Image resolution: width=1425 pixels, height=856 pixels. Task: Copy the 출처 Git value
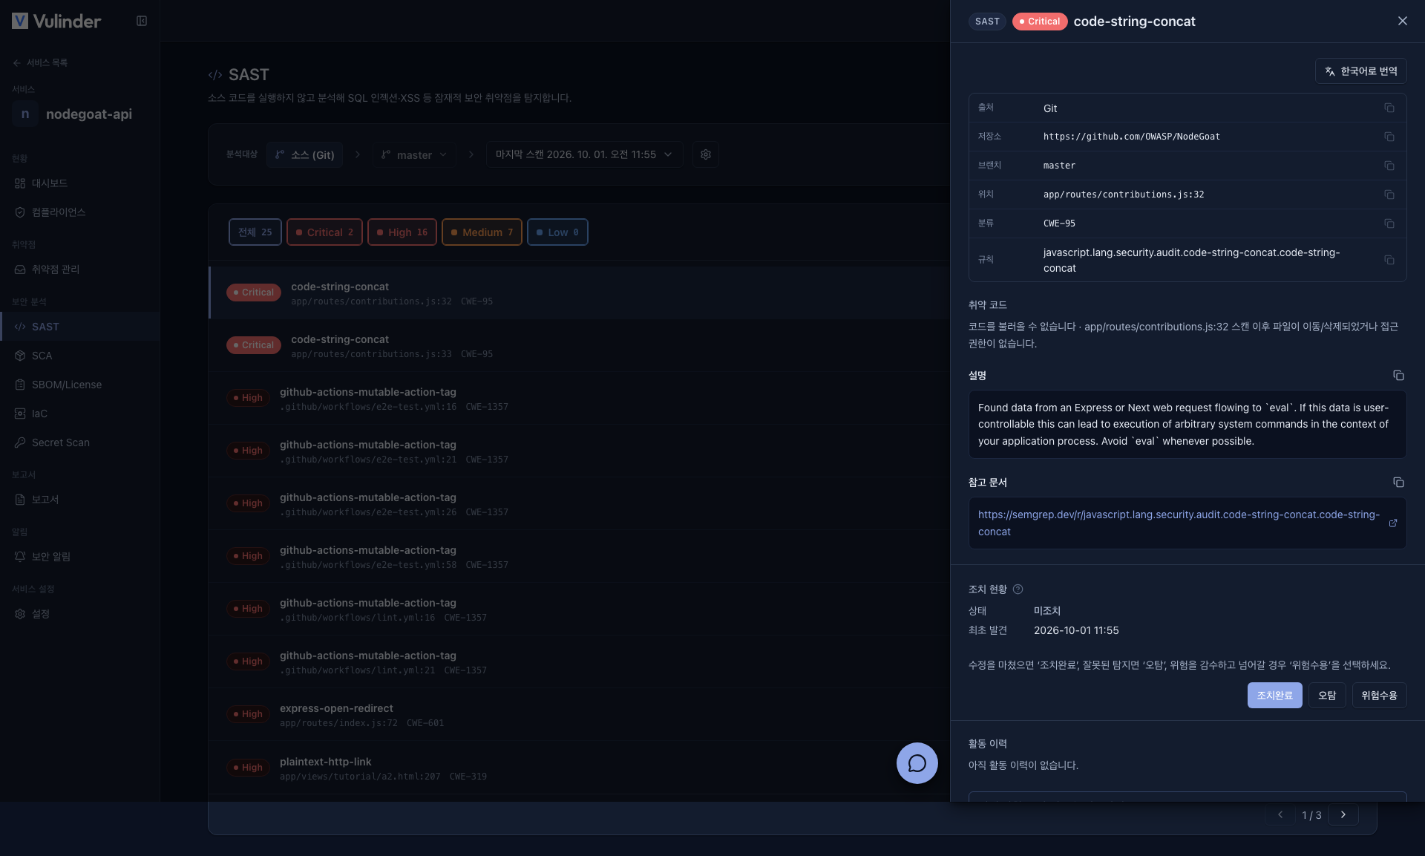pos(1389,108)
